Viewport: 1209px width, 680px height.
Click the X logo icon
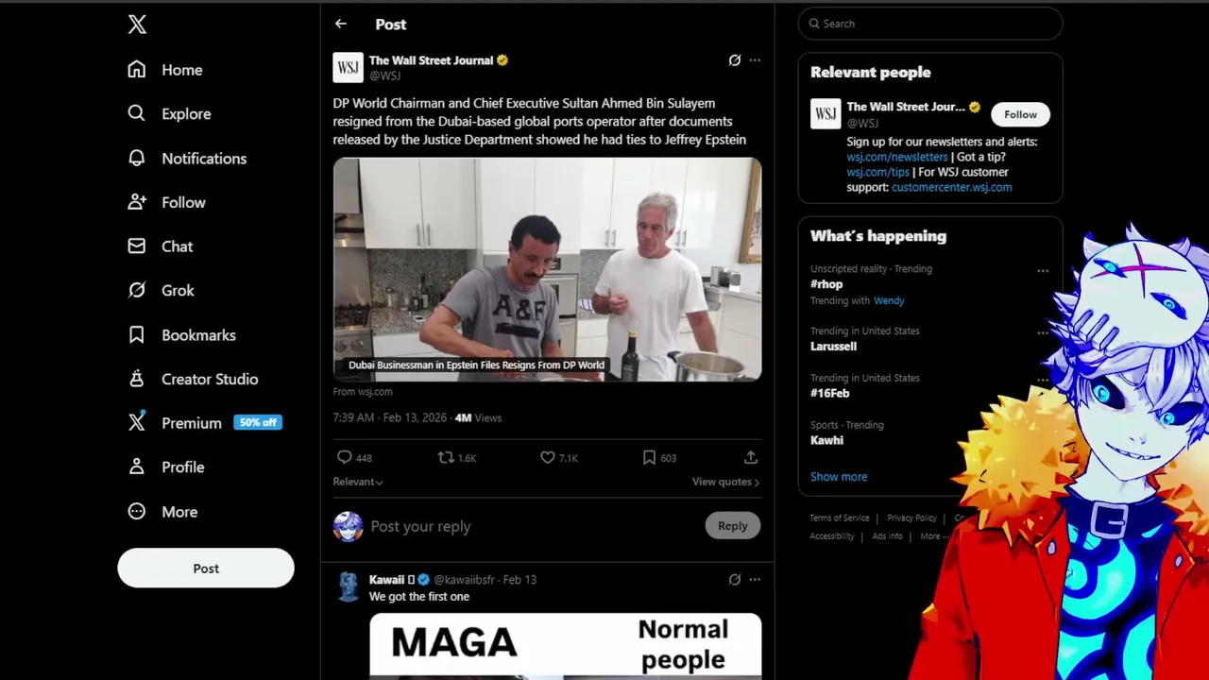137,25
